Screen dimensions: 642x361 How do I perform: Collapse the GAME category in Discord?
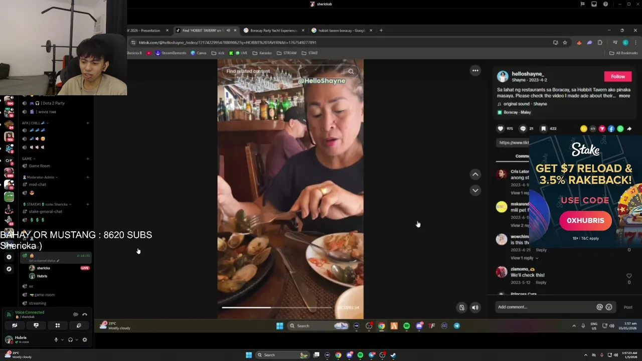click(29, 158)
